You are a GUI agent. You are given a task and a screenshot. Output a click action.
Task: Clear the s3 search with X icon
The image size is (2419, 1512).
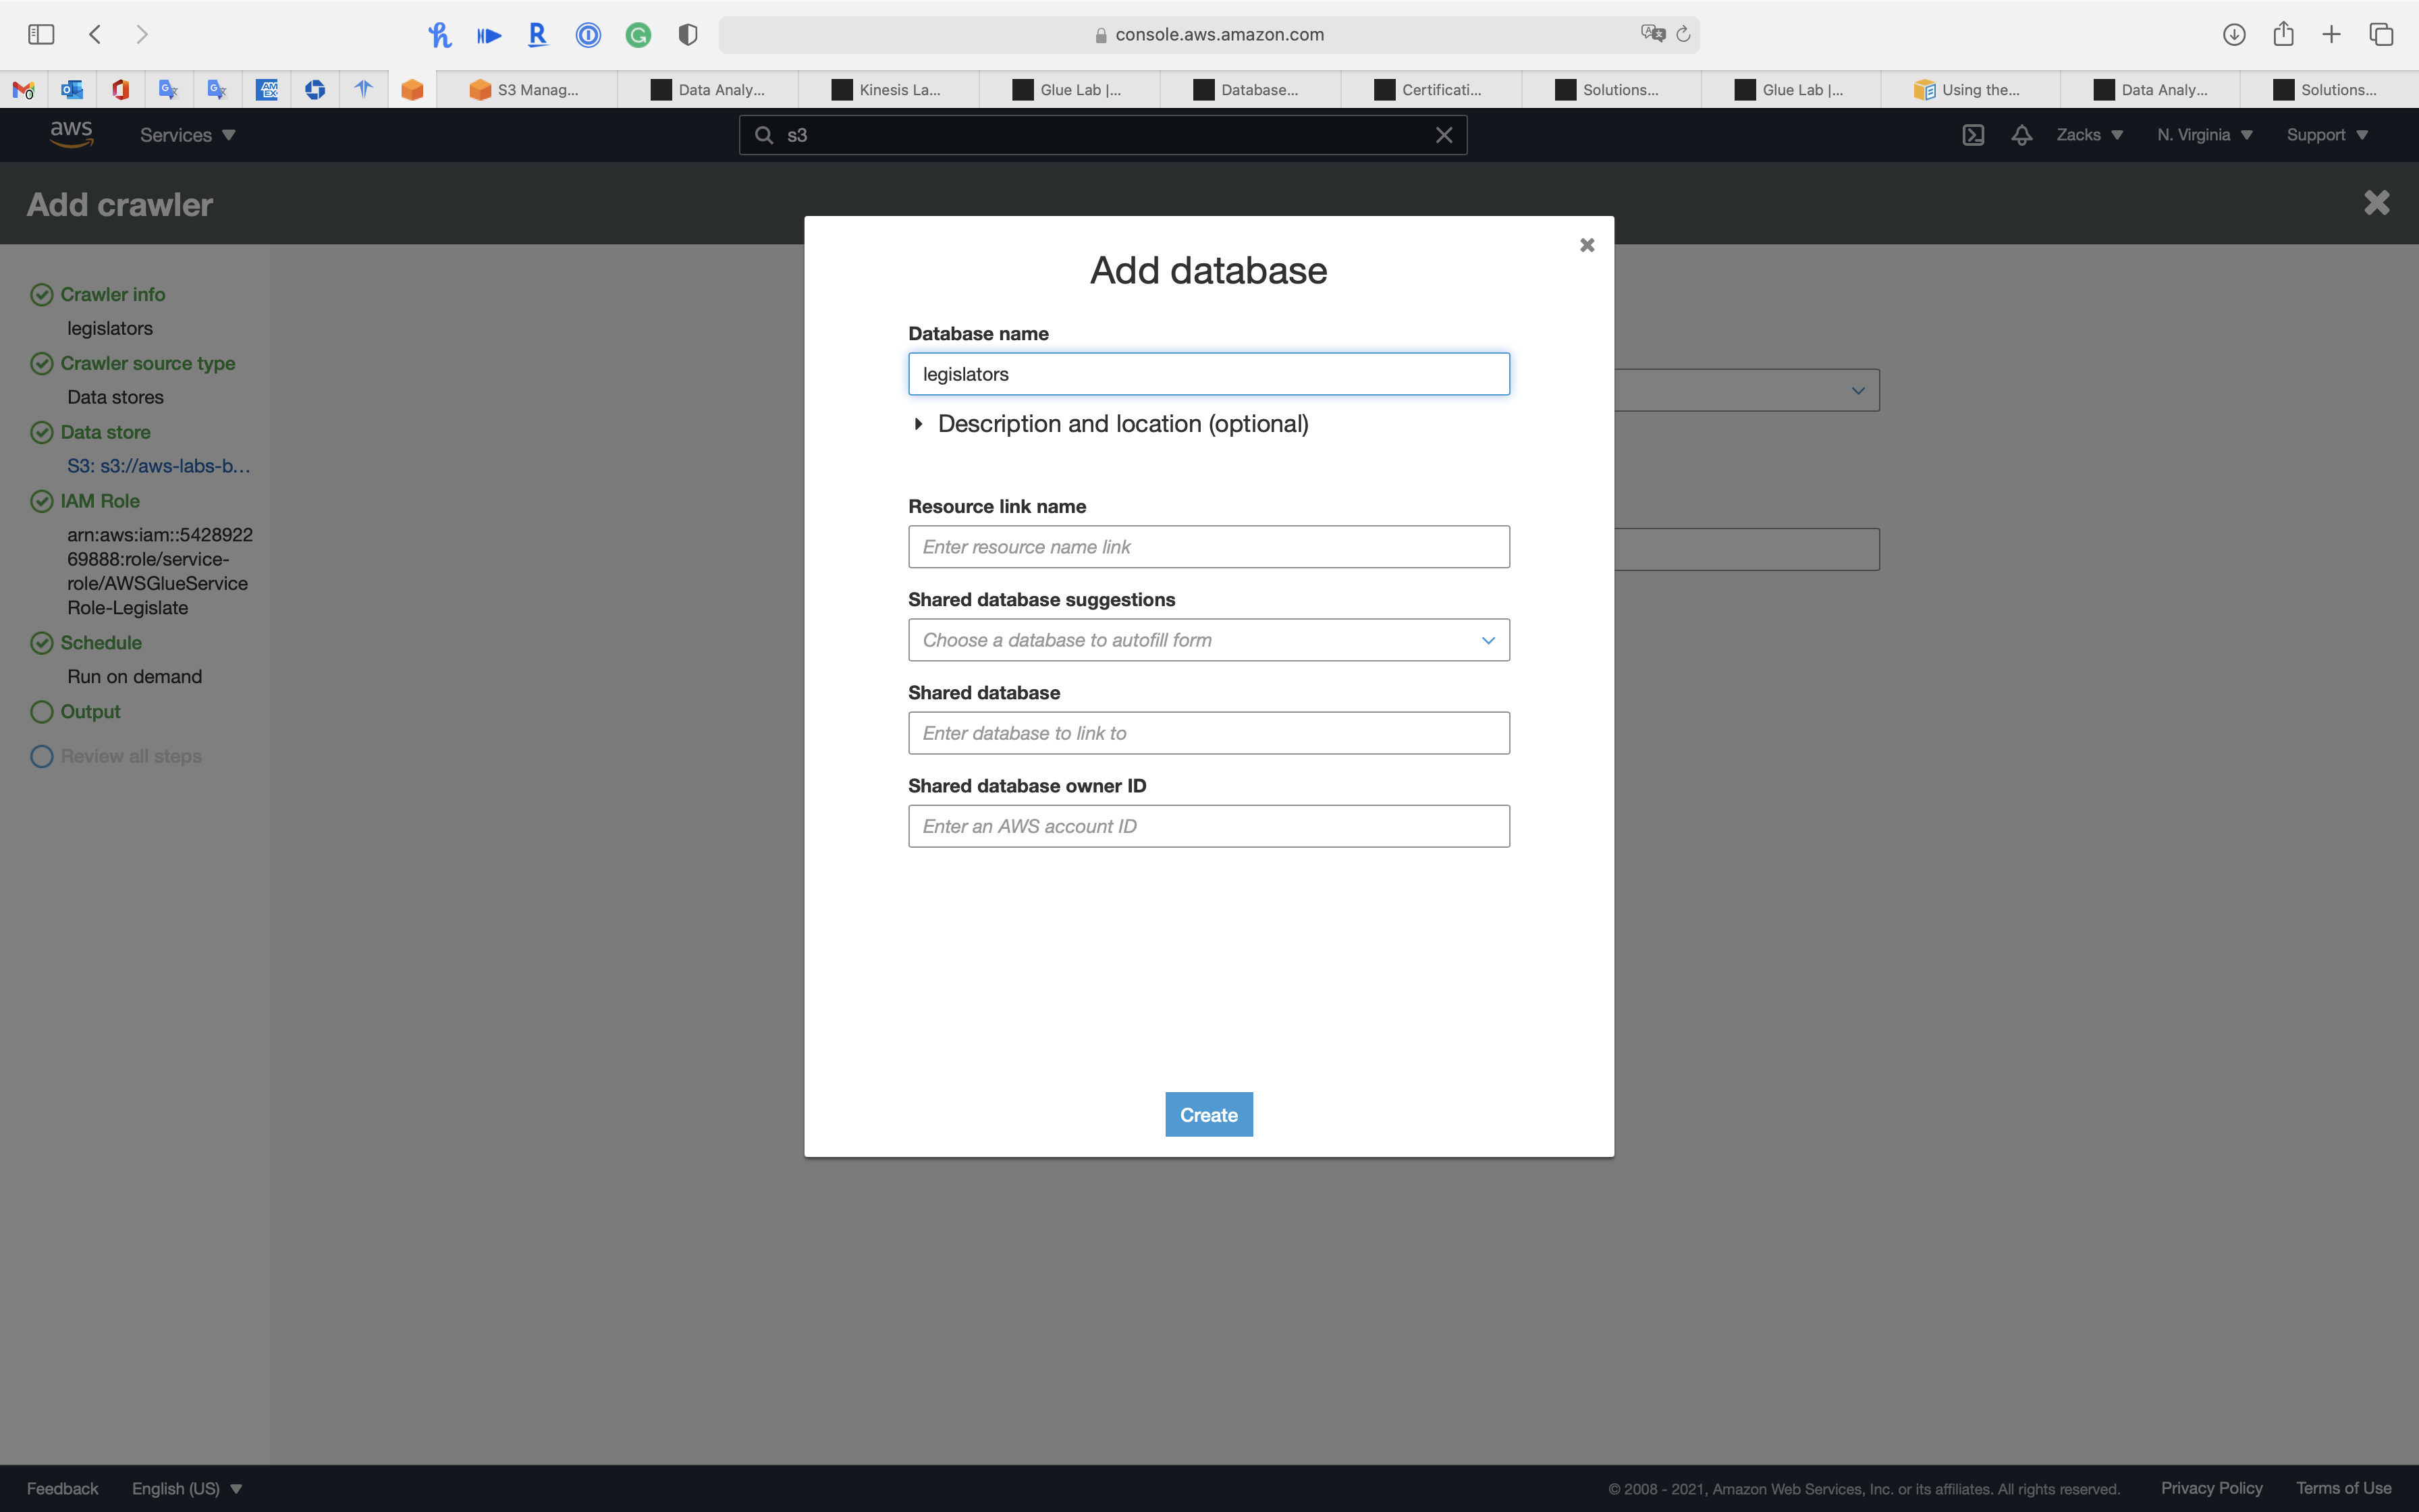pos(1444,135)
